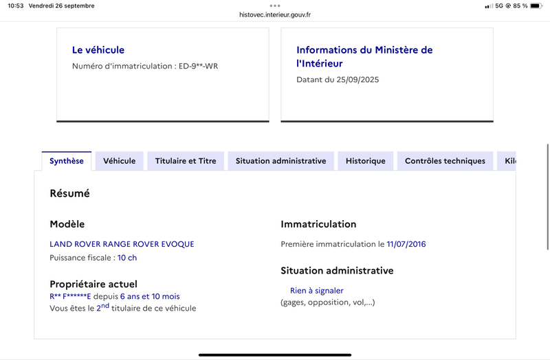Image resolution: width=550 pixels, height=360 pixels.
Task: Tap the battery icon in status bar
Action: 536,6
